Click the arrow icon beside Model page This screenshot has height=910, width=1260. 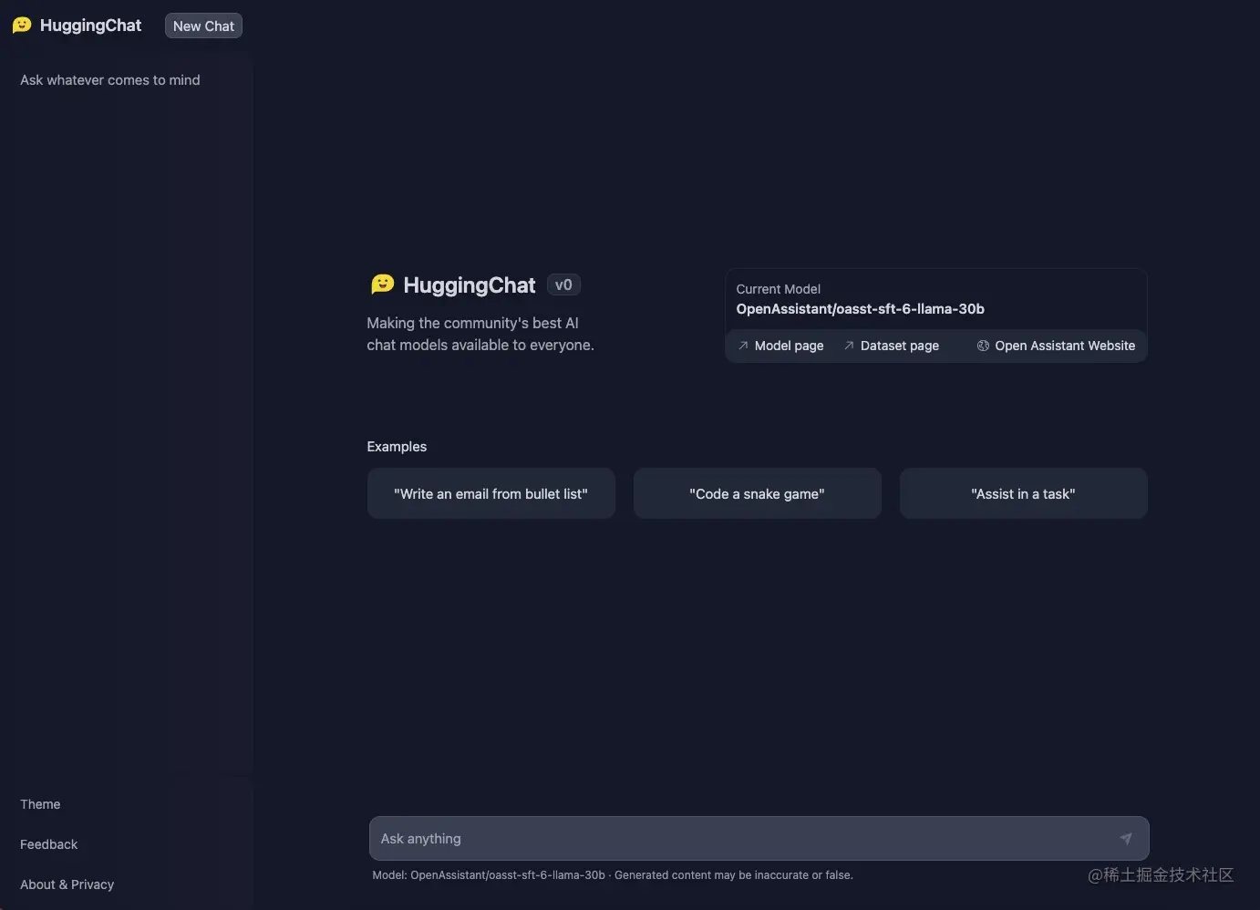click(743, 346)
